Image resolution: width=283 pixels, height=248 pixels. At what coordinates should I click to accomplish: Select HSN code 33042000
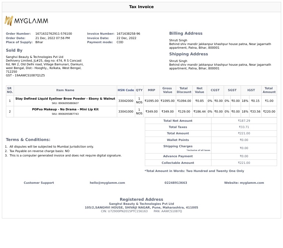[126, 101]
